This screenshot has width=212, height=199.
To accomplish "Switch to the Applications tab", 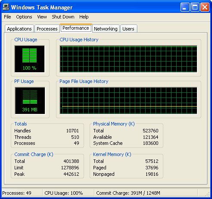I will point(19,29).
